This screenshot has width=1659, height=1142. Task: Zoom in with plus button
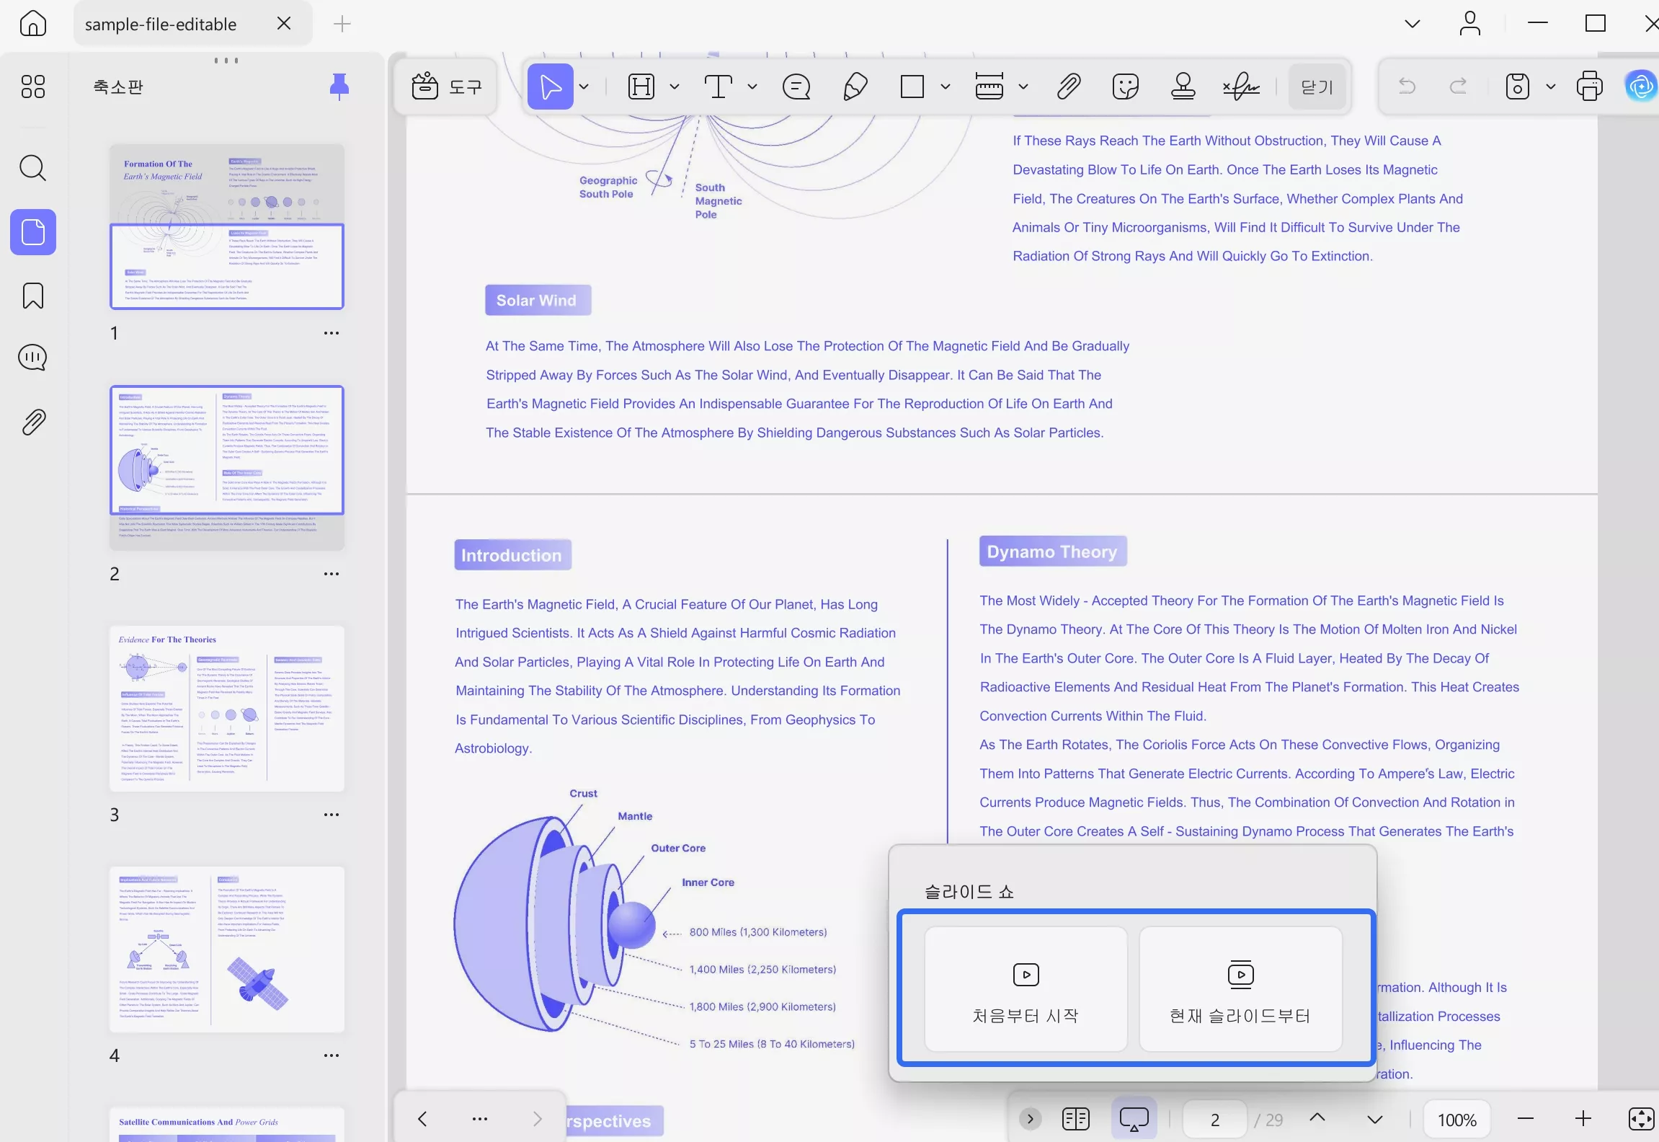point(1583,1119)
